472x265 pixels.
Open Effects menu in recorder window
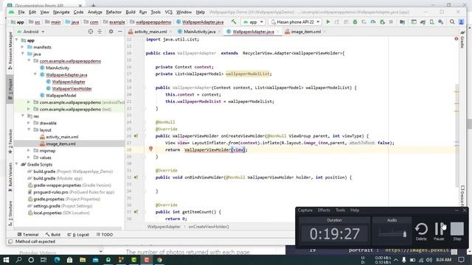pos(324,211)
